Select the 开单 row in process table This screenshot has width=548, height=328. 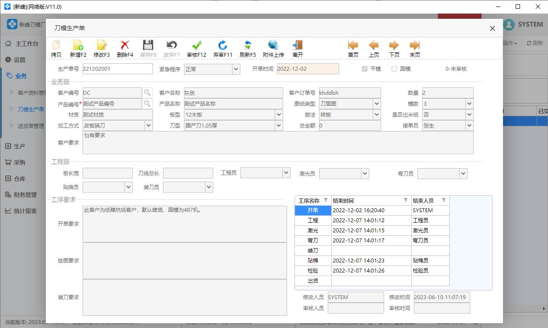pos(372,211)
